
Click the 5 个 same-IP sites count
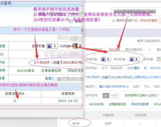pos(105,68)
